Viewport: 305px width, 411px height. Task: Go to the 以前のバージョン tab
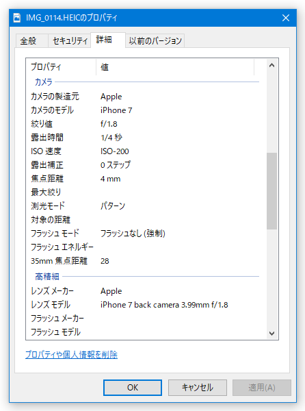(155, 40)
